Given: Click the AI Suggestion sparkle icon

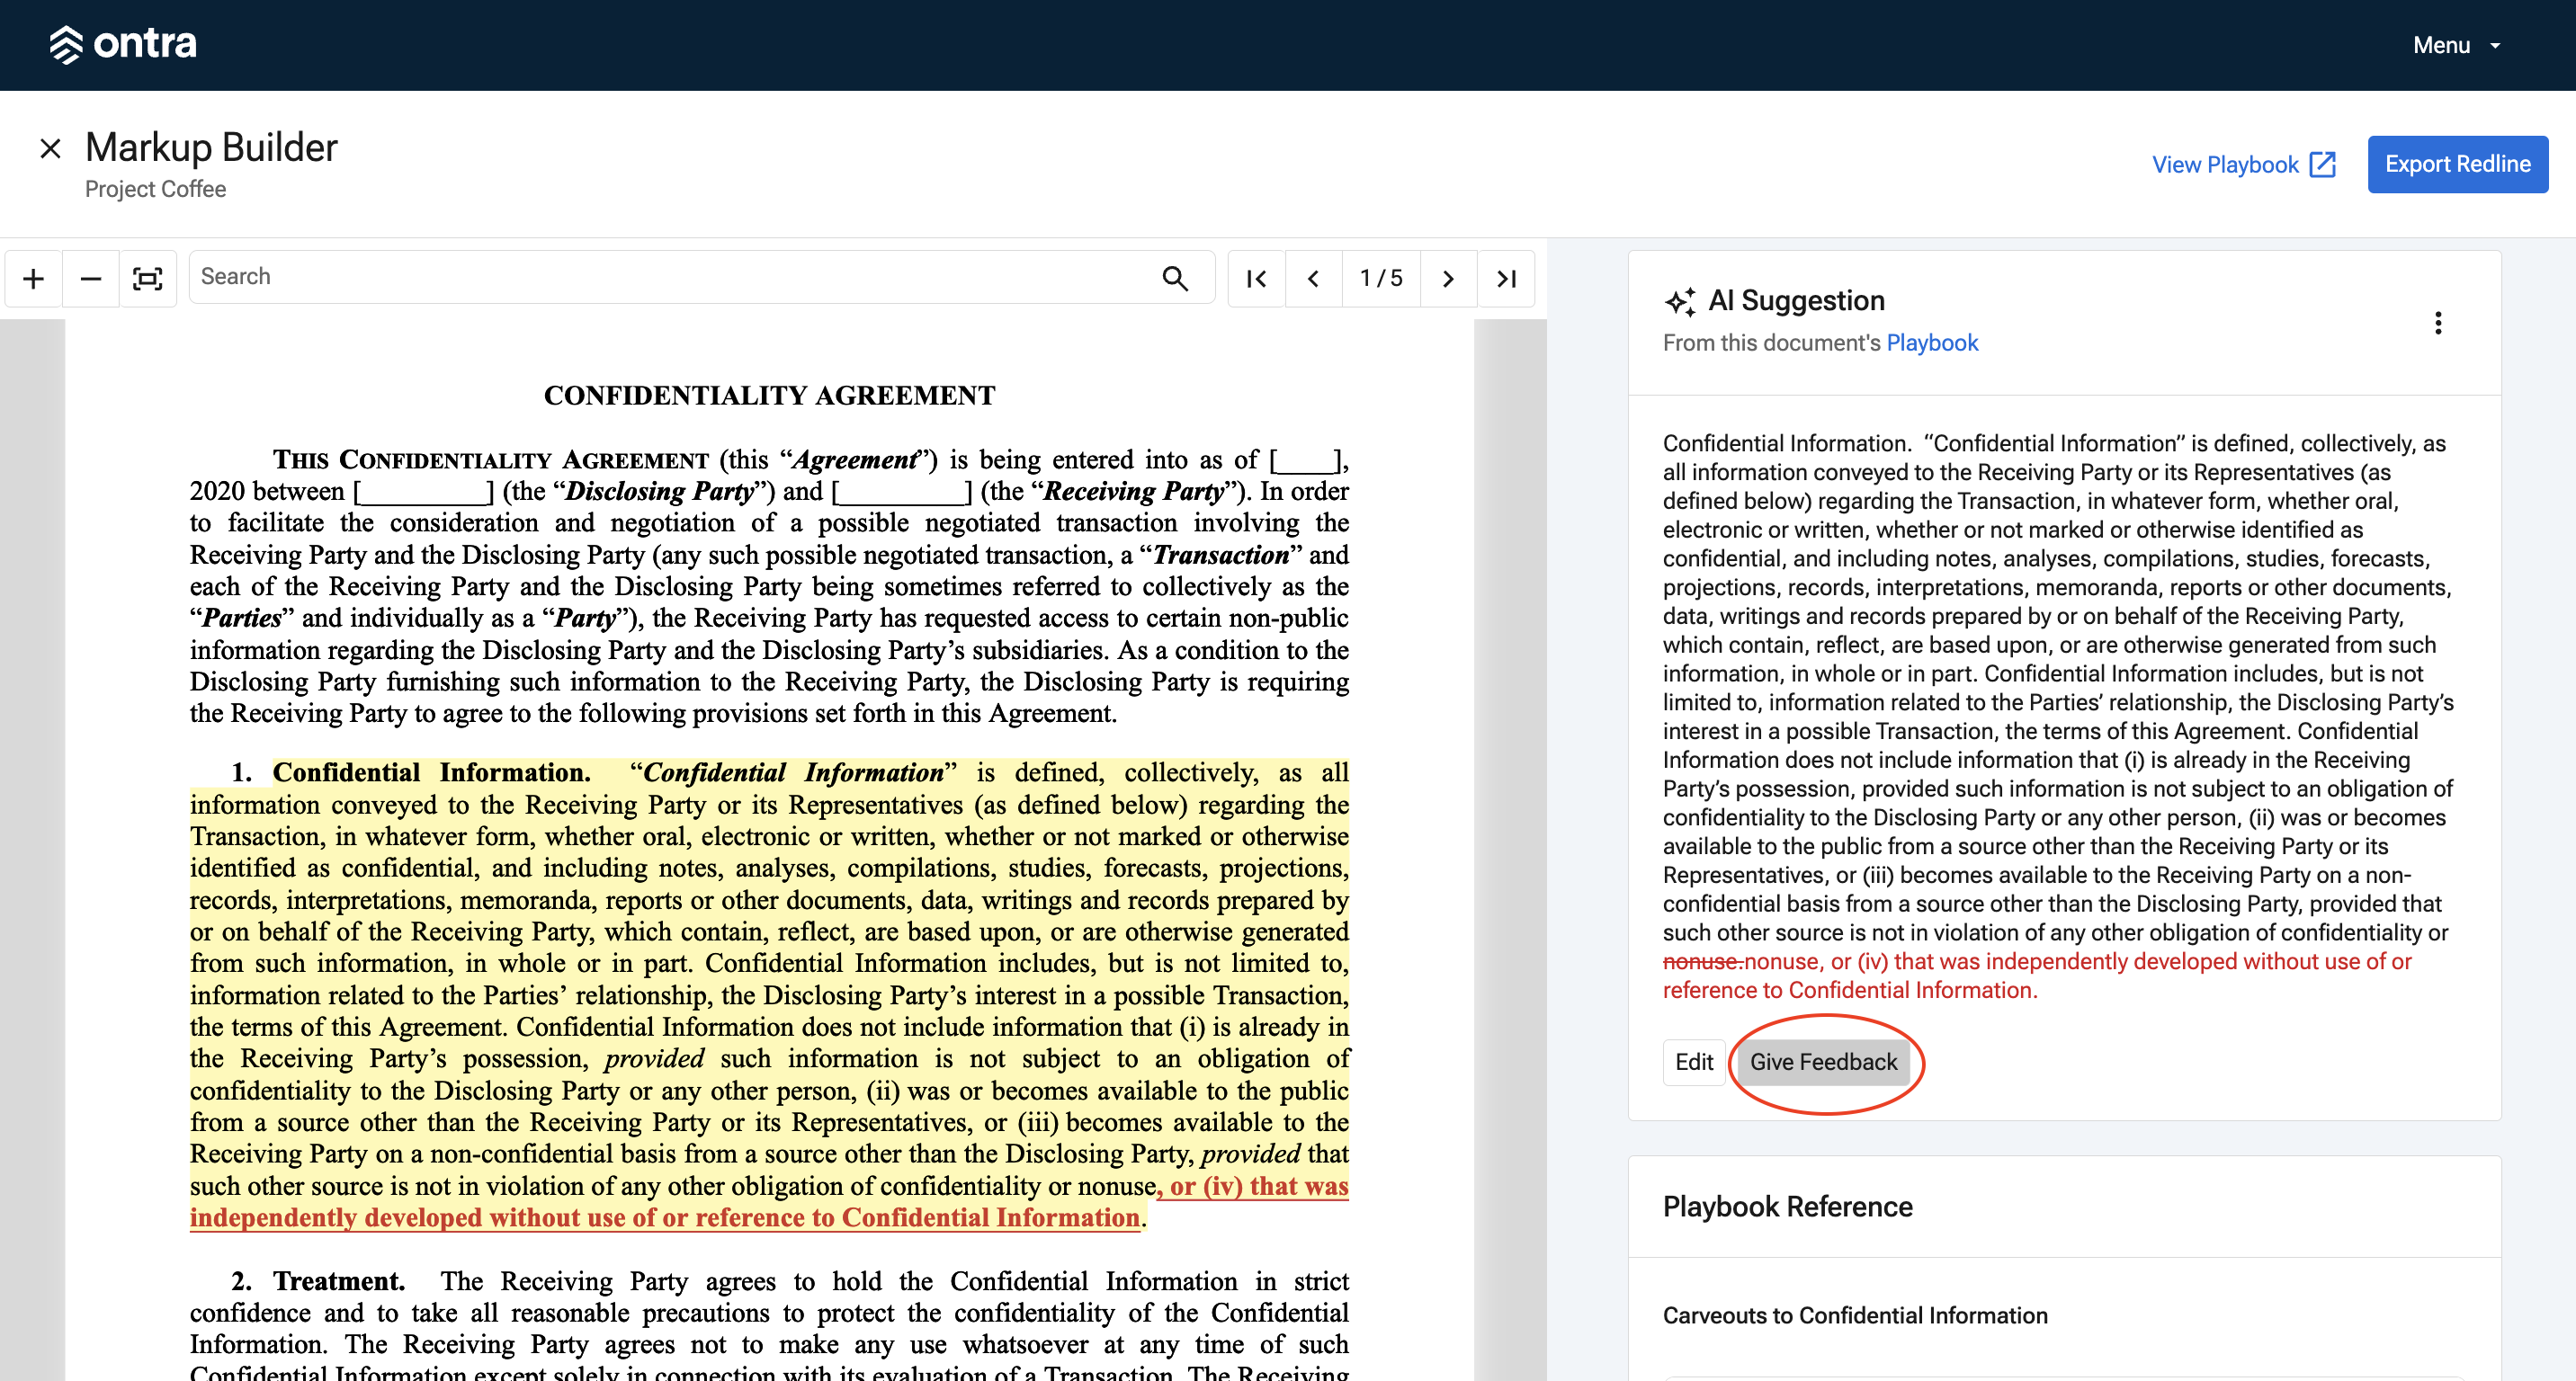Looking at the screenshot, I should [1680, 301].
